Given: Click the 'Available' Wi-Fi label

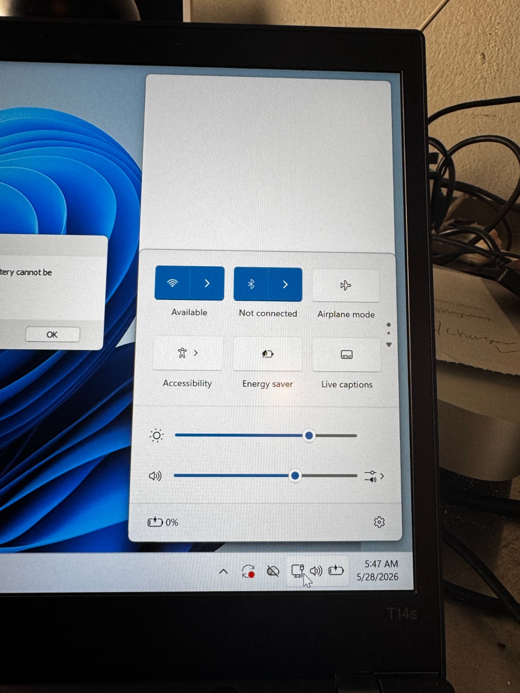Looking at the screenshot, I should (189, 312).
